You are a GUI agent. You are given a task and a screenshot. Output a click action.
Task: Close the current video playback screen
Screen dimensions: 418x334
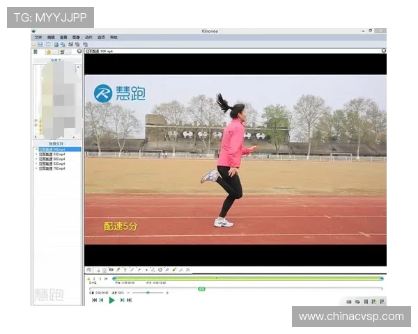tap(383, 51)
